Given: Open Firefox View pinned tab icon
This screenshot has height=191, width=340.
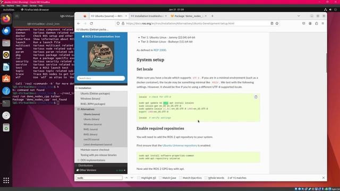Looking at the screenshot, I should pos(85,16).
